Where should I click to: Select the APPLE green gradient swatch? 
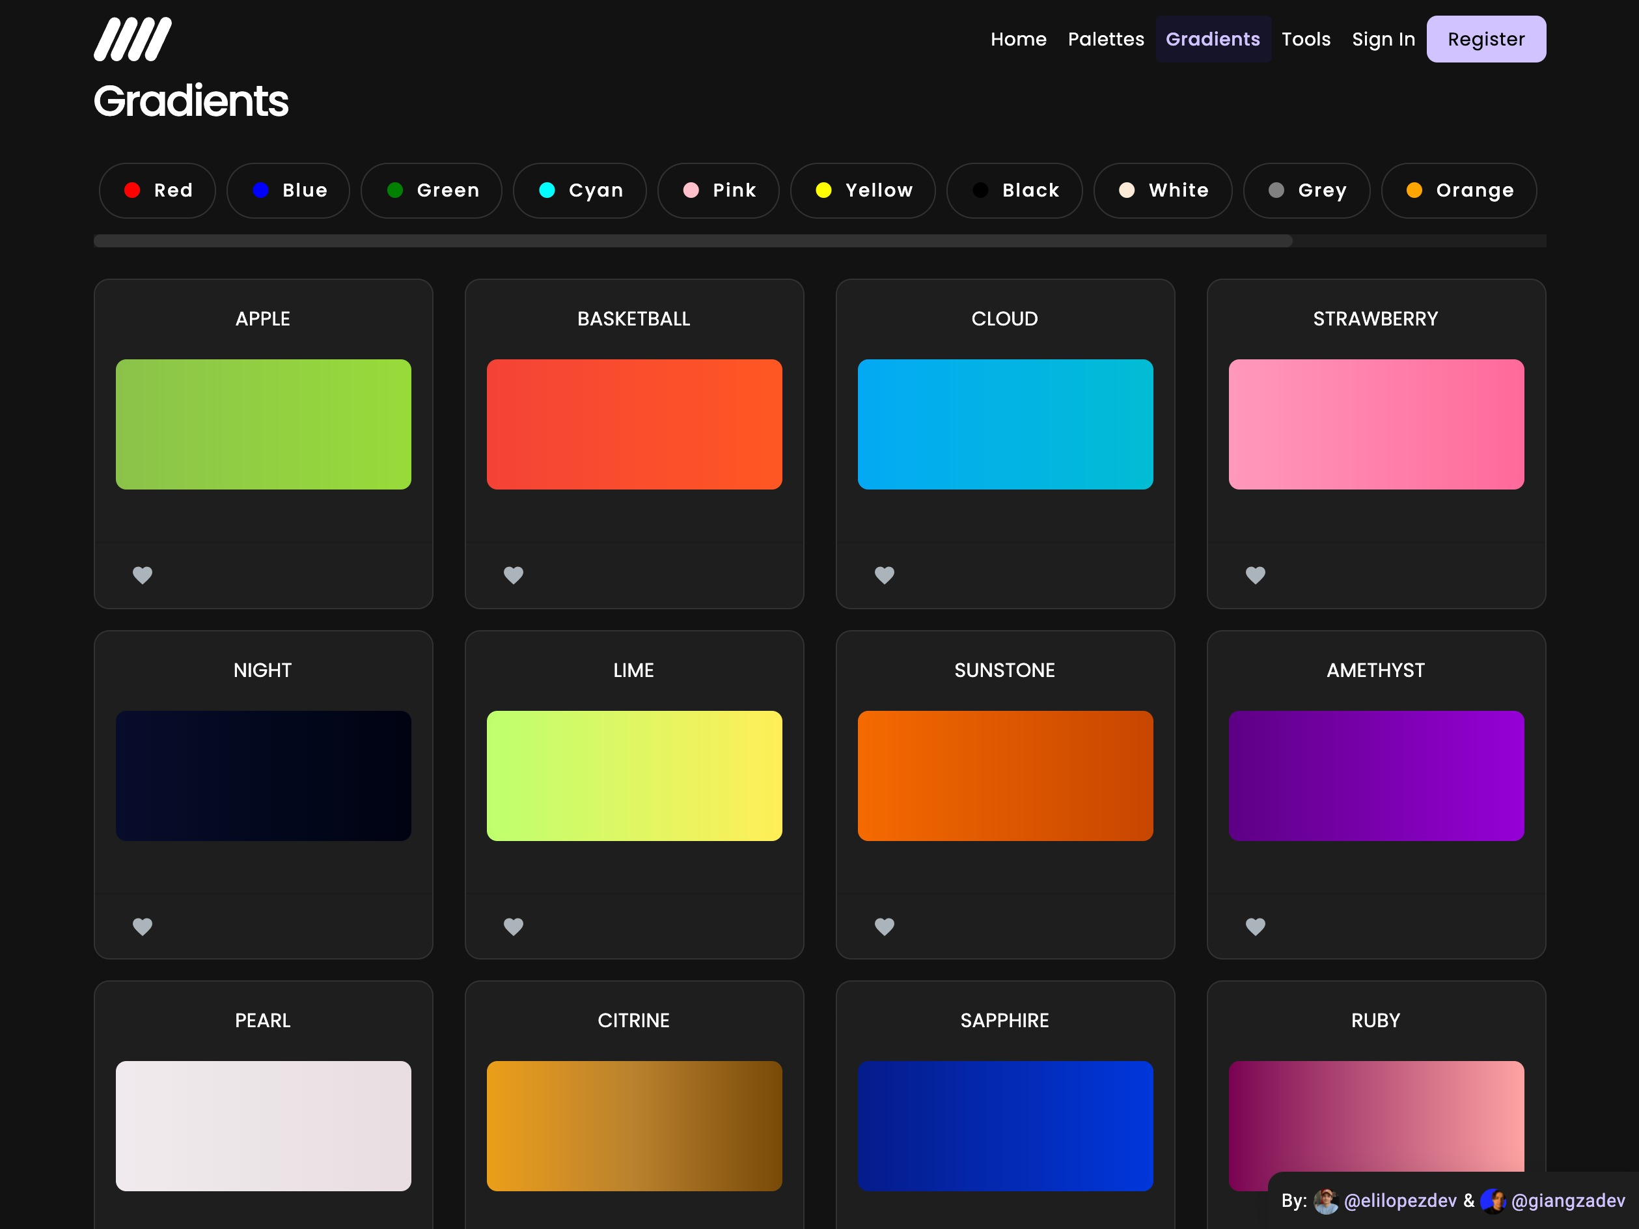tap(263, 424)
